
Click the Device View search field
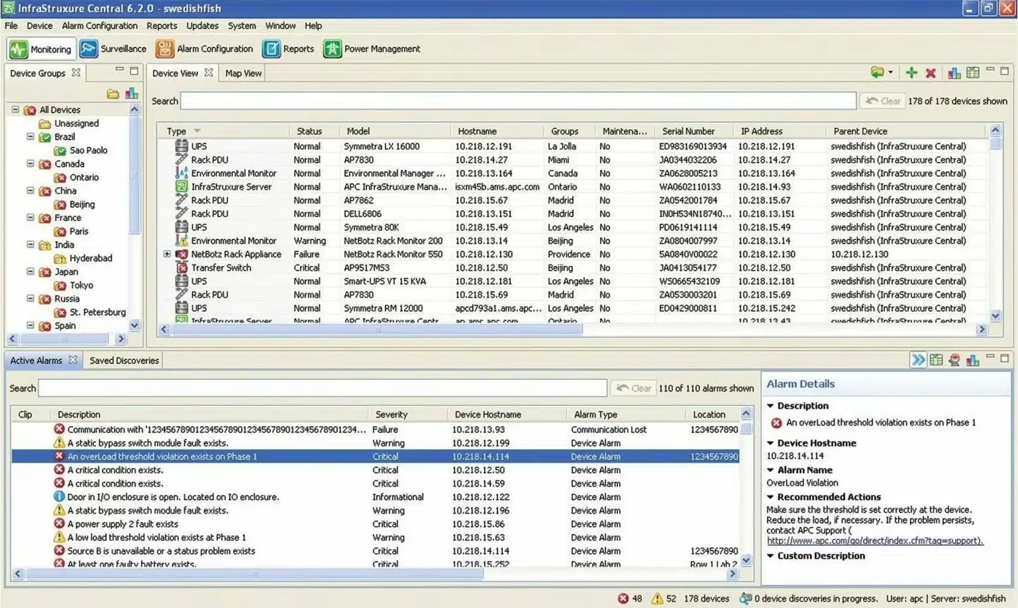(x=518, y=101)
